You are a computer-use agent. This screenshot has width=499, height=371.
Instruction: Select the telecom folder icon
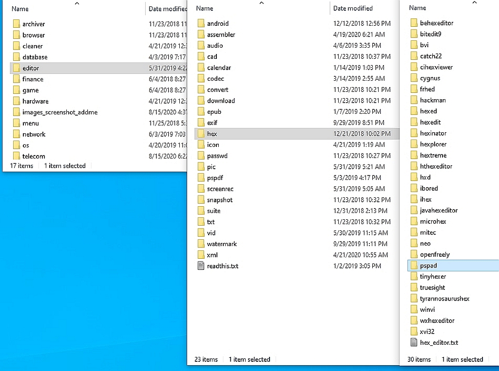[17, 156]
